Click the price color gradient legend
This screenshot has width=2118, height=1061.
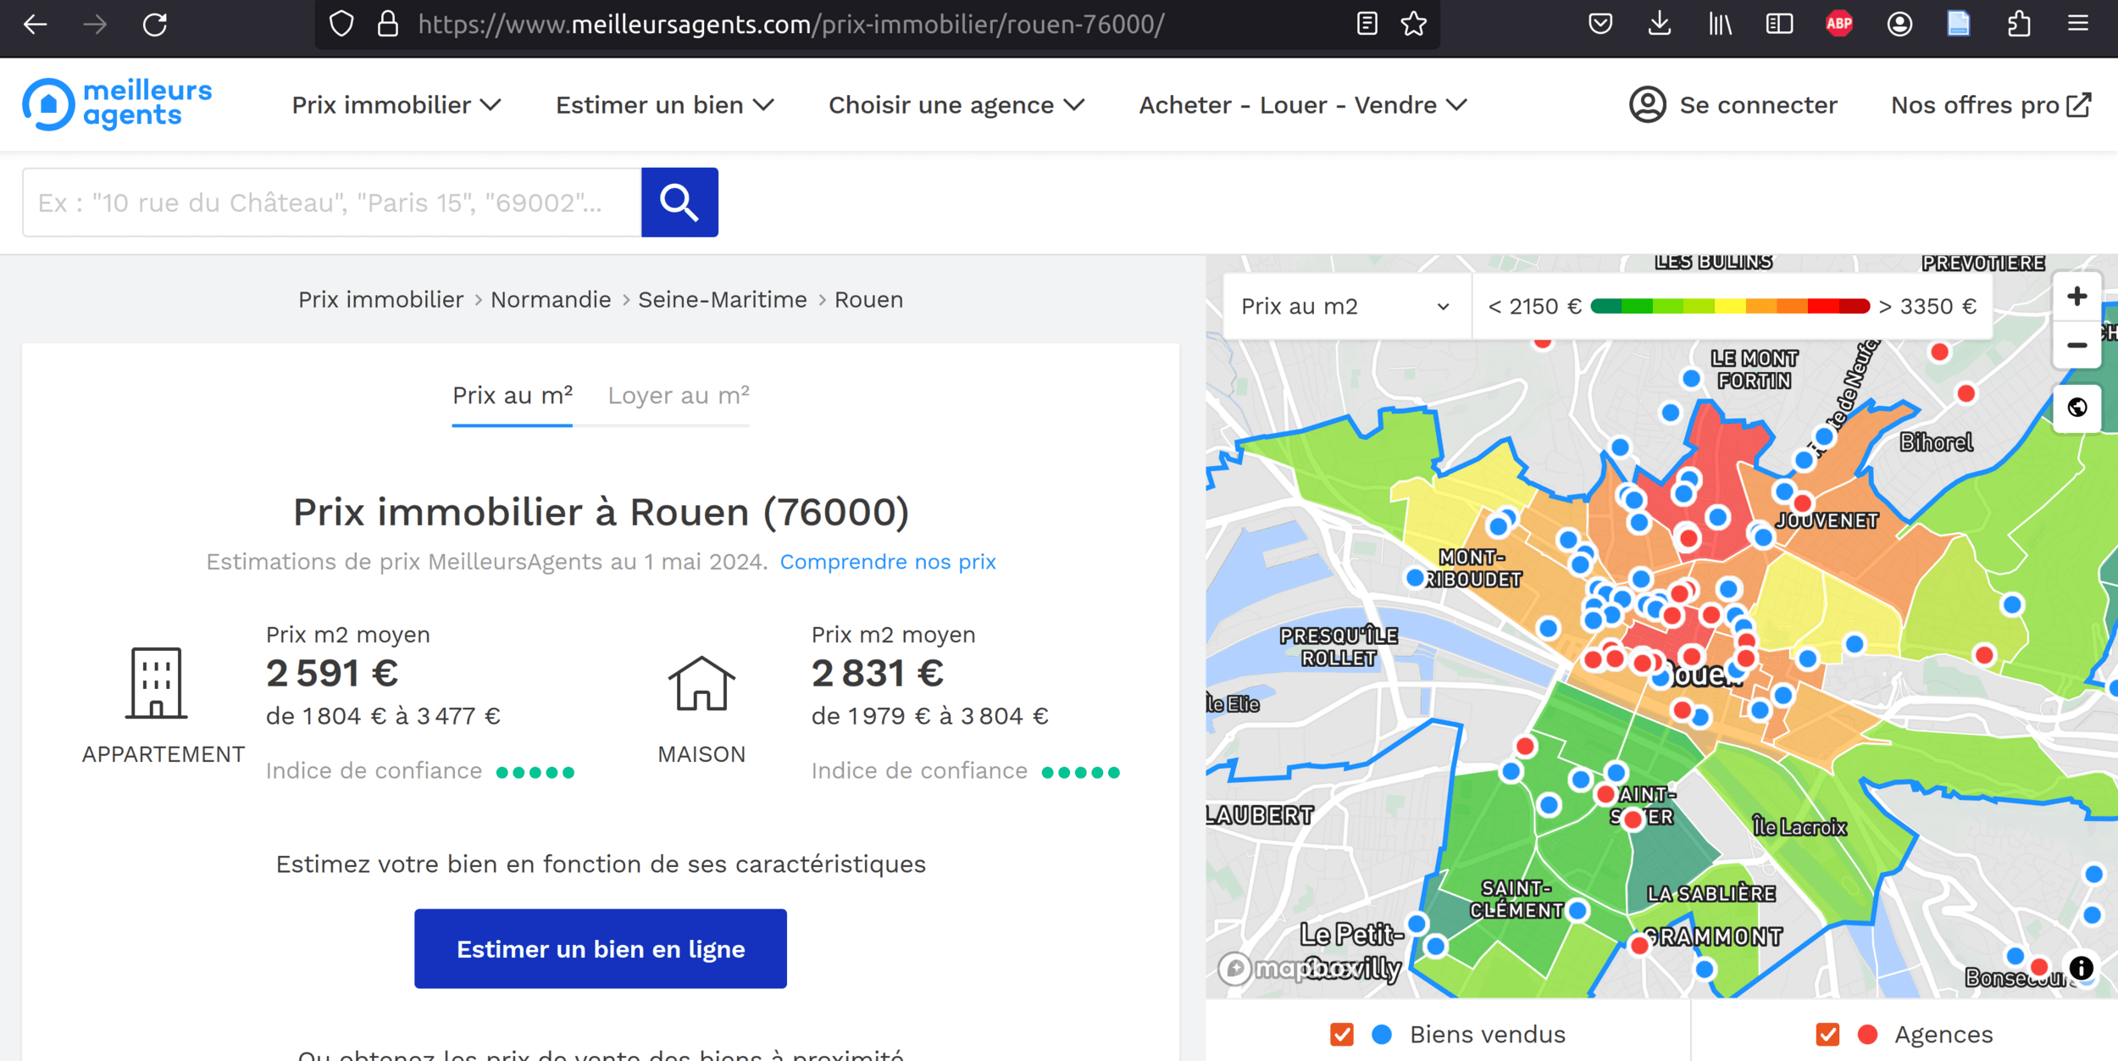(x=1729, y=307)
